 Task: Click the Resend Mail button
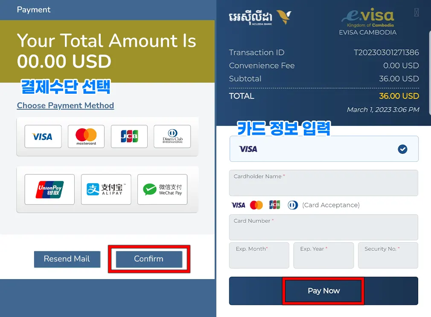(x=67, y=259)
